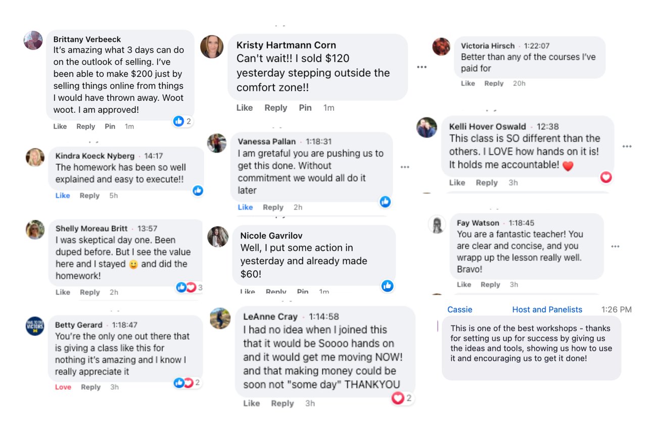Image resolution: width=657 pixels, height=436 pixels.
Task: Open options menu beside Victoria Hirsch's comment
Action: point(421,67)
